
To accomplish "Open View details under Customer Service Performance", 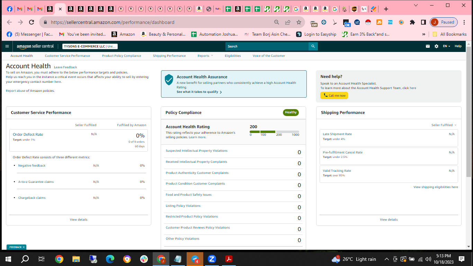I will (x=79, y=220).
